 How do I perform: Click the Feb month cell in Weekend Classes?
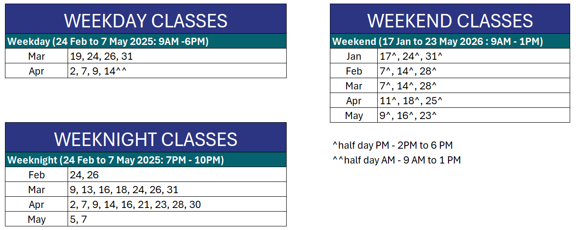pyautogui.click(x=354, y=71)
